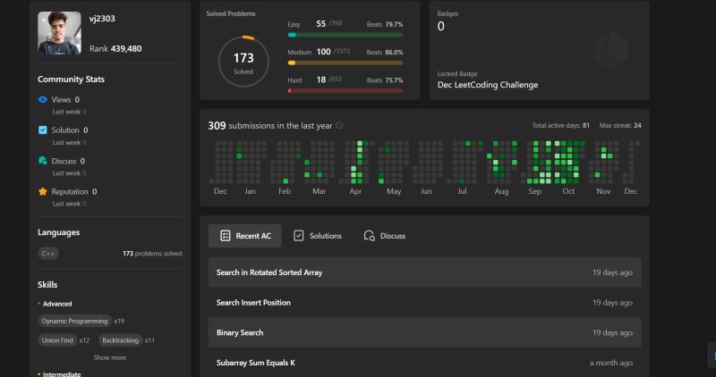The image size is (716, 377).
Task: Click the locked badge hexagon icon
Action: coord(611,49)
